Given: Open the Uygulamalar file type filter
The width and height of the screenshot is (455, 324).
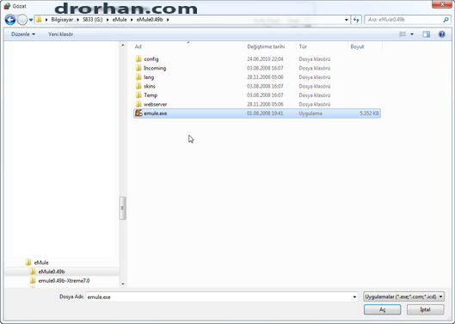Looking at the screenshot, I should 403,296.
